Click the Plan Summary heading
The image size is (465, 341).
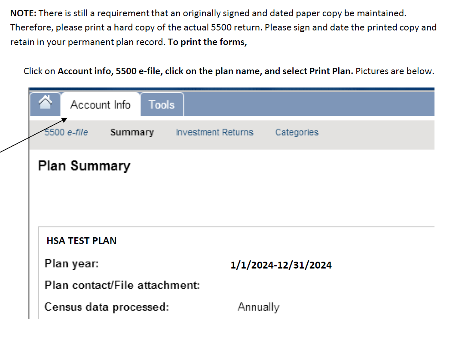click(x=84, y=166)
